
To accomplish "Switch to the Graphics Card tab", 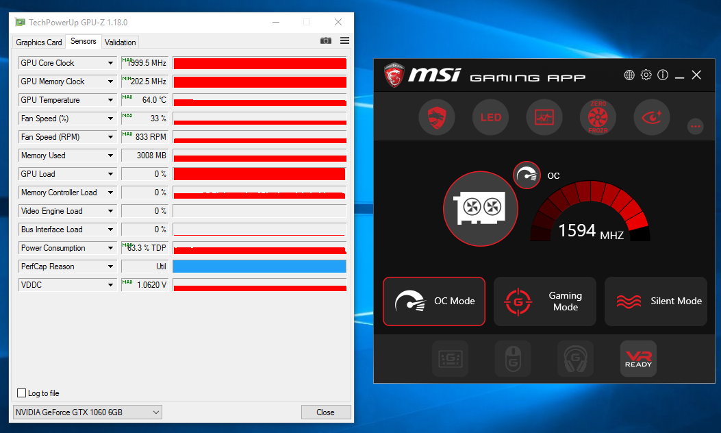I will click(x=38, y=42).
